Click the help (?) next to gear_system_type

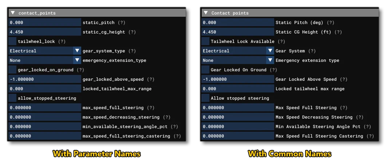[x=132, y=51]
